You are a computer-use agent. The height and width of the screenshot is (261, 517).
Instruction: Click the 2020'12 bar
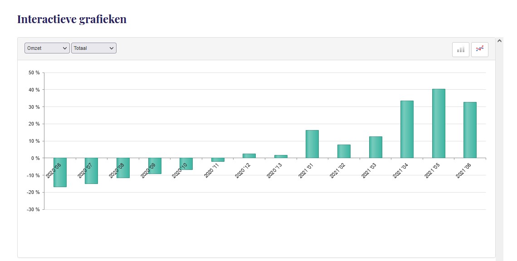[249, 156]
